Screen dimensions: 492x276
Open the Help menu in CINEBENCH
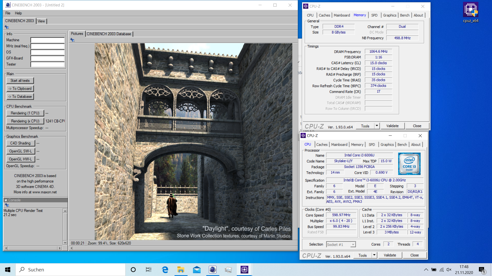18,13
